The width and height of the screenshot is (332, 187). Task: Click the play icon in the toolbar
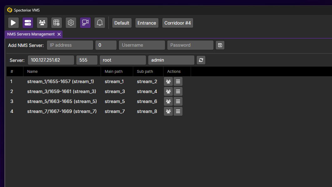pos(13,23)
